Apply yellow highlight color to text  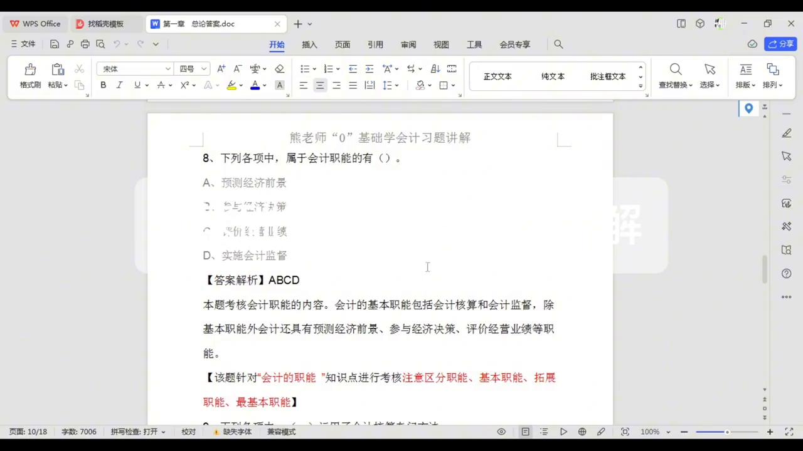pos(231,85)
